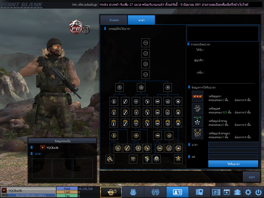Image resolution: width=264 pixels, height=198 pixels.
Task: Select the laurel-wreathed pistol title icon
Action: click(x=147, y=148)
